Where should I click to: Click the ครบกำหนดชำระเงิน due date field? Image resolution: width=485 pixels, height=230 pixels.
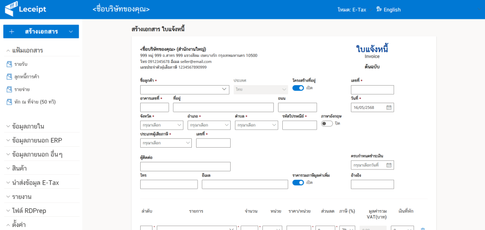click(x=372, y=165)
